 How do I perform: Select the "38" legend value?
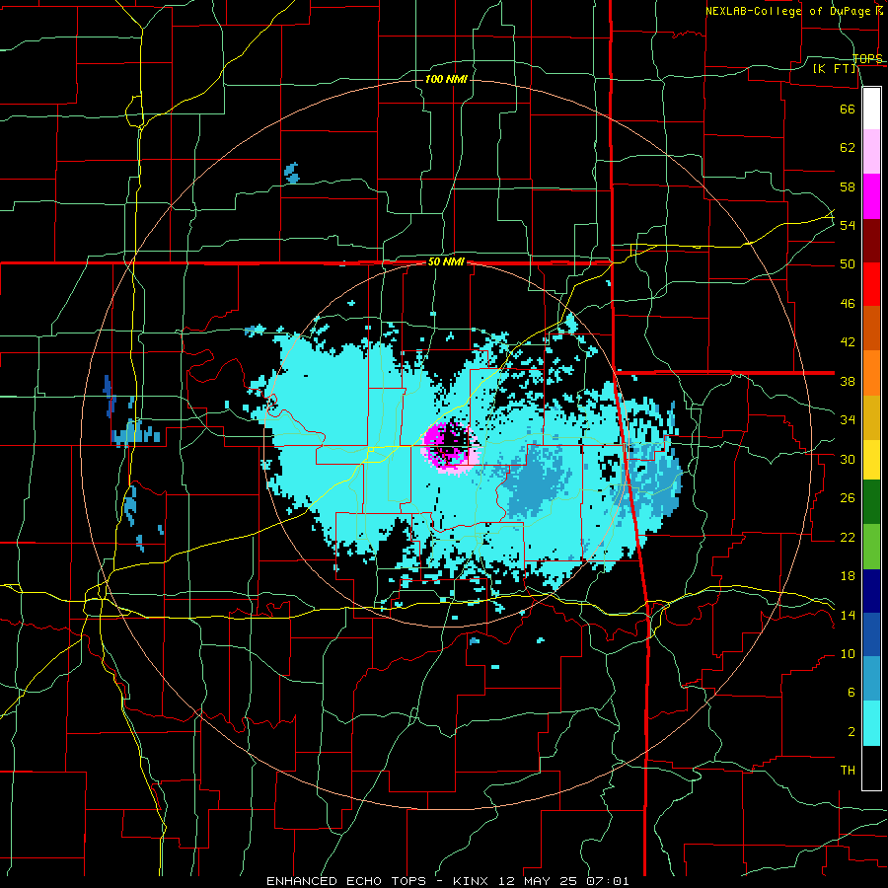click(x=848, y=381)
